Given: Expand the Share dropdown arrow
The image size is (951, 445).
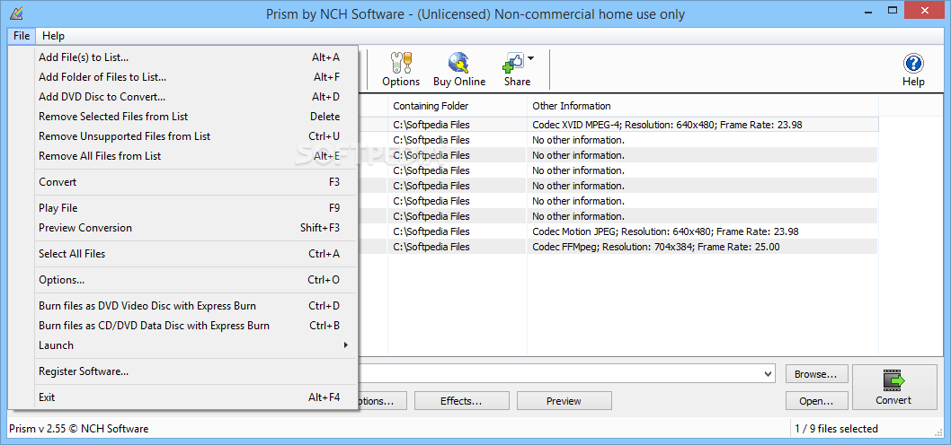Looking at the screenshot, I should point(530,58).
